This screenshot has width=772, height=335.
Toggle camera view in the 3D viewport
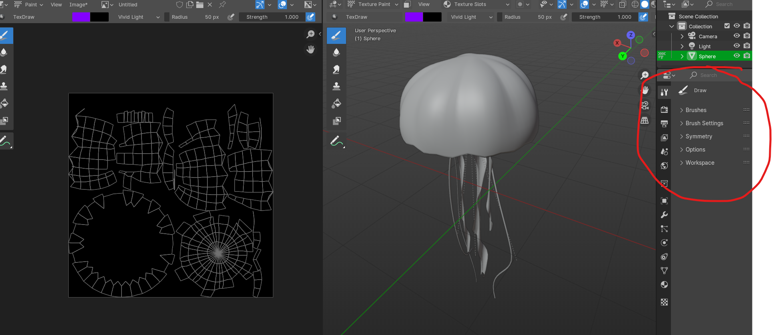click(x=645, y=106)
